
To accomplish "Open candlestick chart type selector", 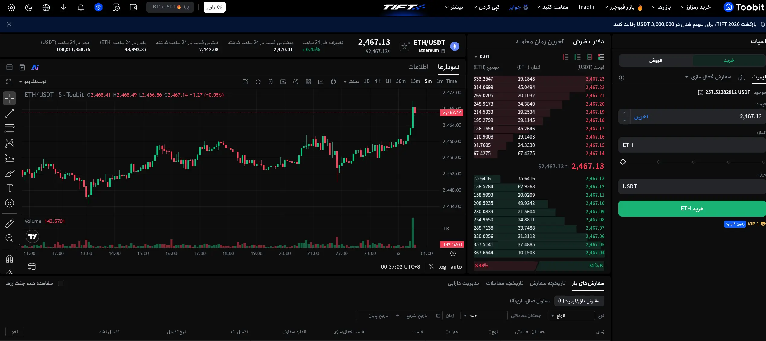I will 333,81.
